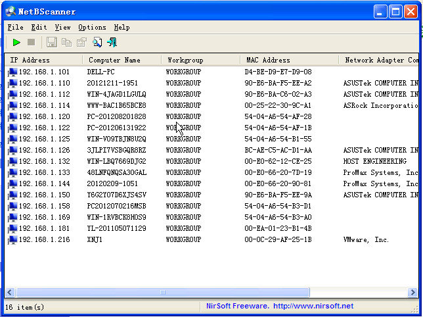
Task: Open the View menu
Action: [62, 28]
